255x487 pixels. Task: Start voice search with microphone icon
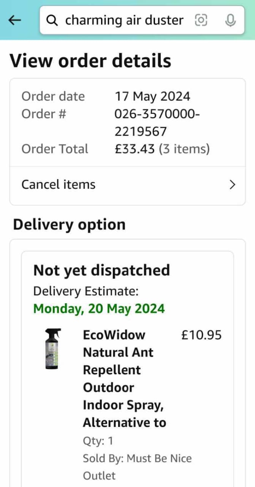(230, 20)
